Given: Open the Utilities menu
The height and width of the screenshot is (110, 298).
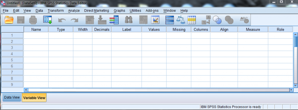Looking at the screenshot, I should 135,11.
